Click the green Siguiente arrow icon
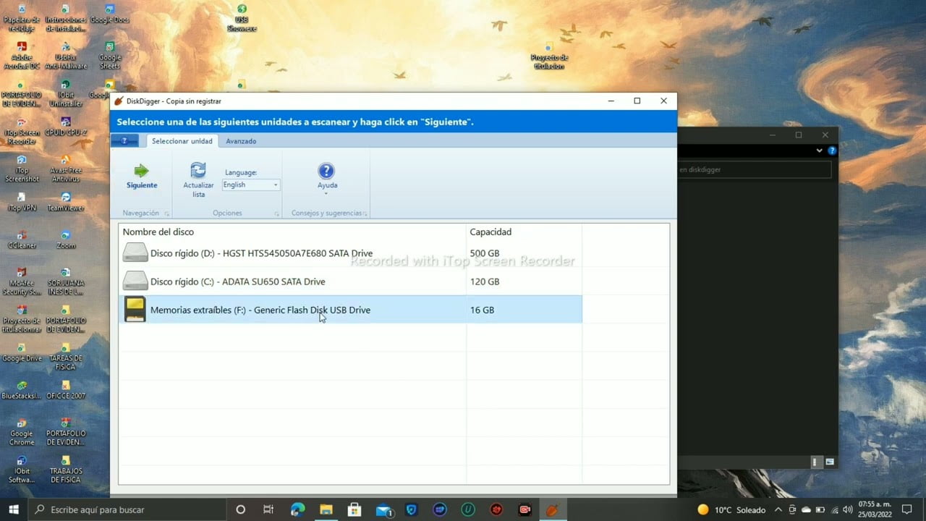The image size is (926, 521). point(141,171)
